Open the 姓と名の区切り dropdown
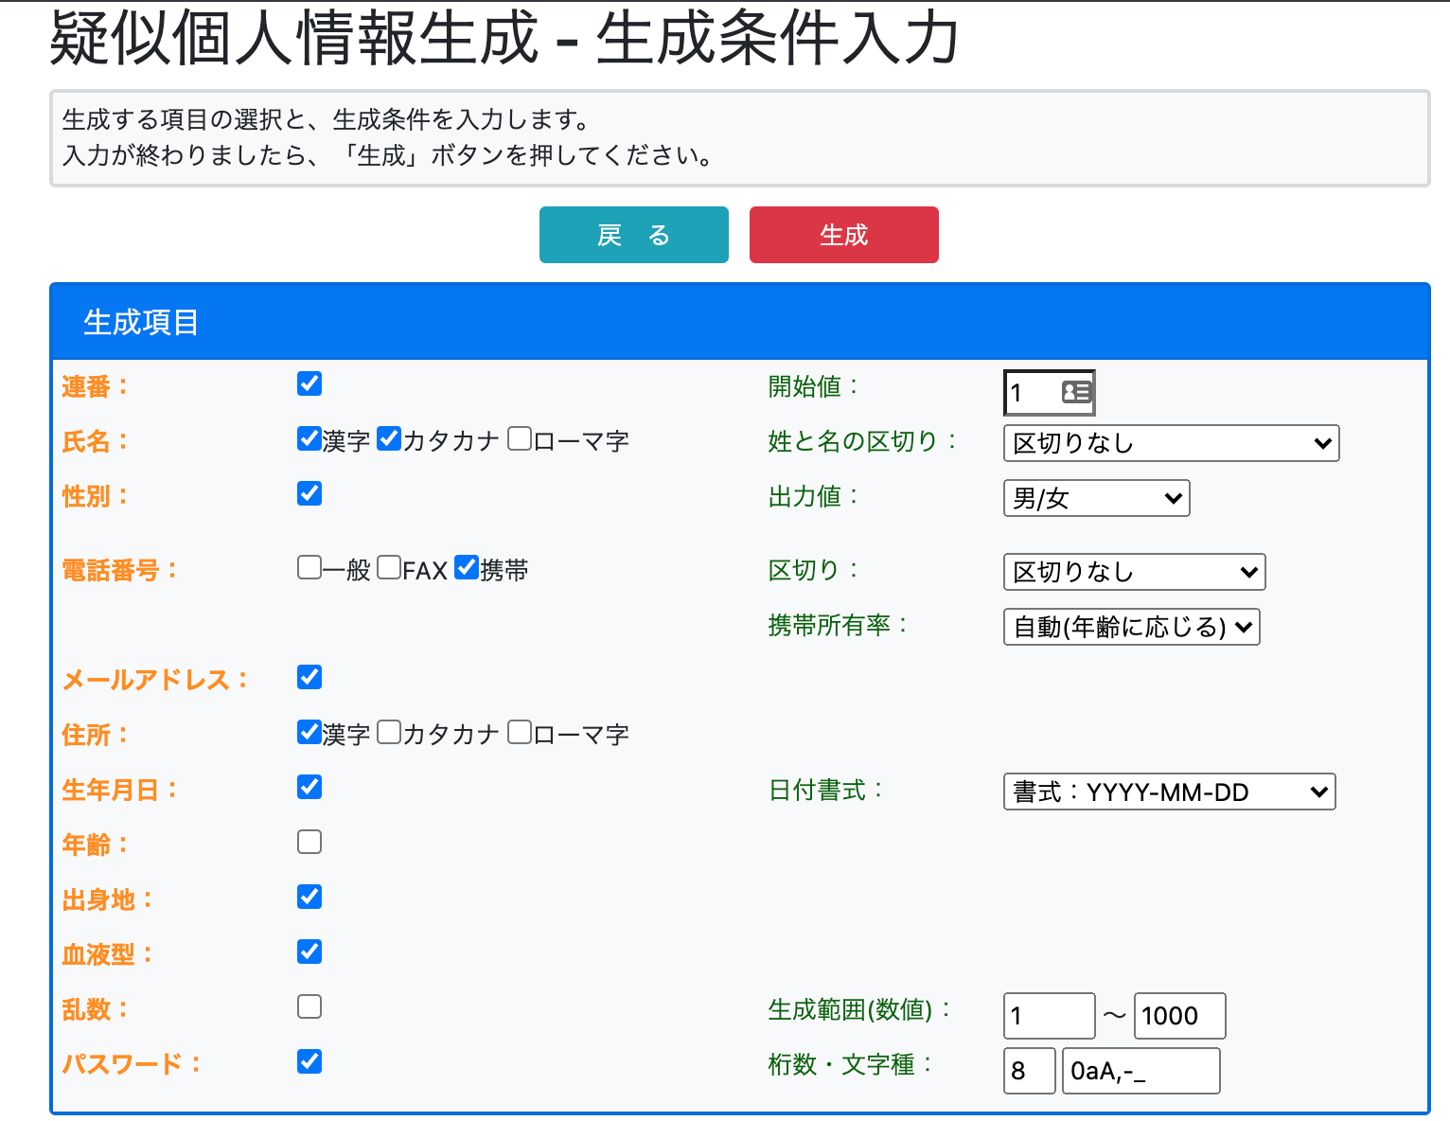The width and height of the screenshot is (1450, 1121). click(1171, 442)
